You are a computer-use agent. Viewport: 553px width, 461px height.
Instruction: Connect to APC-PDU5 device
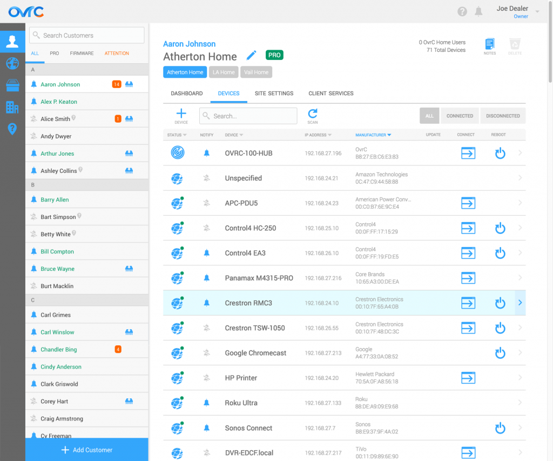click(x=468, y=203)
